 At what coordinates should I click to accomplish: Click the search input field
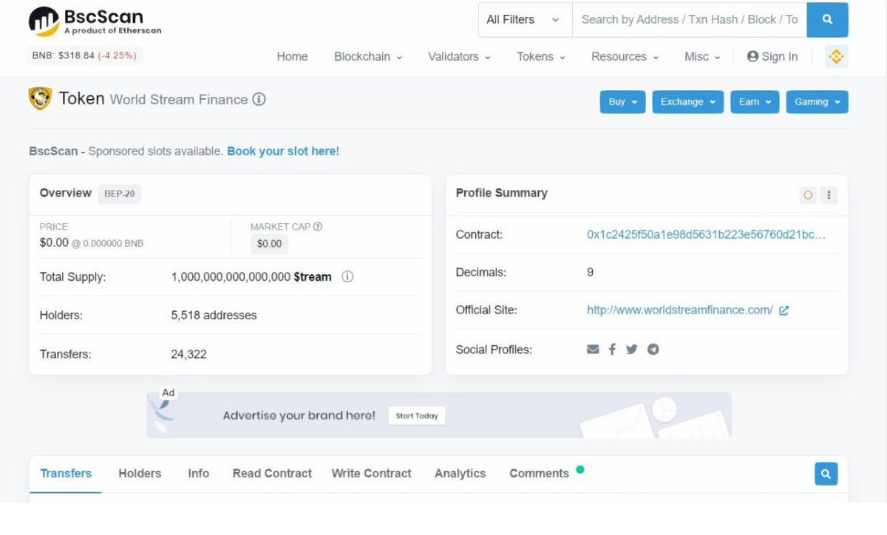coord(689,20)
